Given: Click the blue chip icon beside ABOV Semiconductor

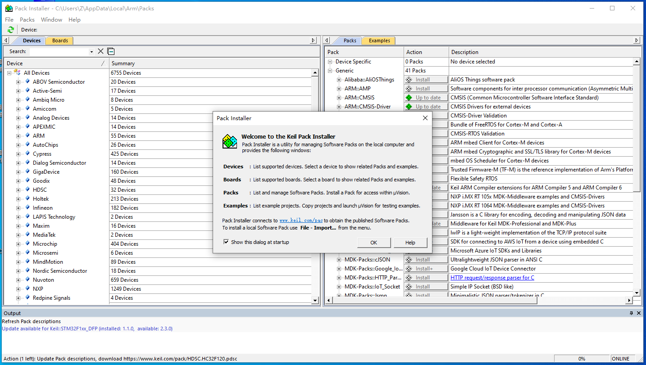Looking at the screenshot, I should point(27,81).
